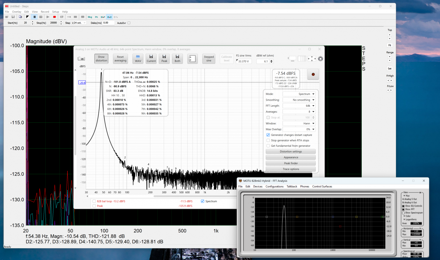Open the Setup menu in Steps
Image resolution: width=440 pixels, height=260 pixels.
56,12
